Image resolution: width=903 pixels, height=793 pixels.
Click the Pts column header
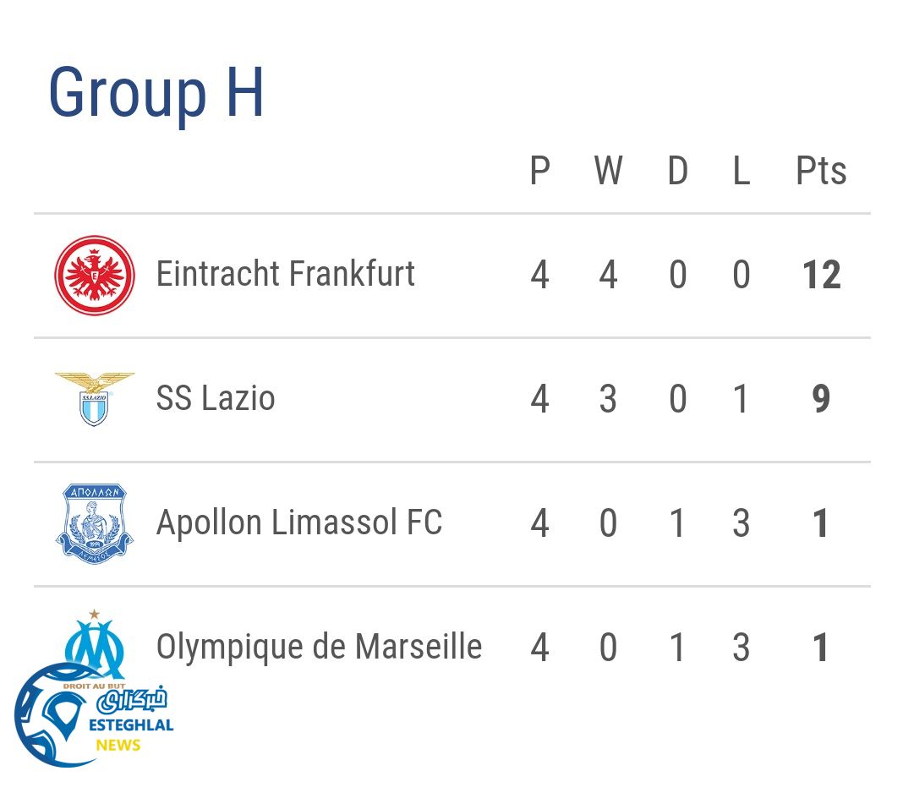tap(820, 171)
